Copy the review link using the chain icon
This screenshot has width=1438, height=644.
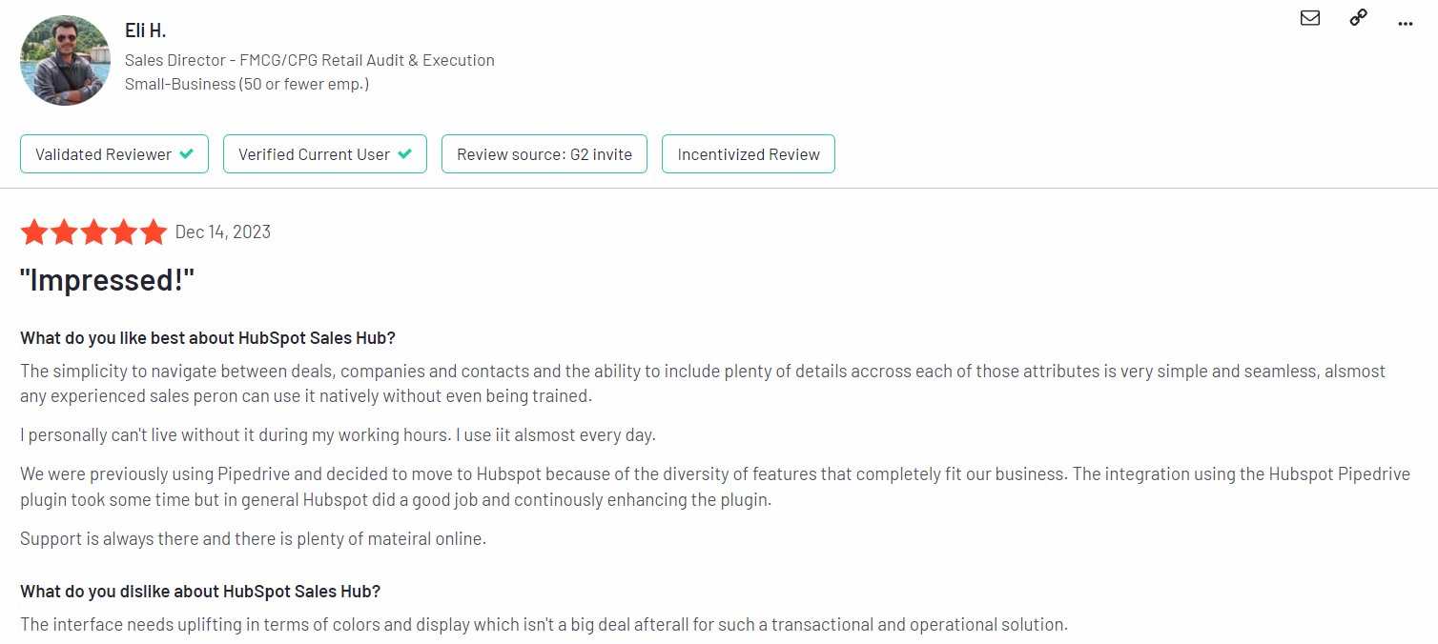1358,17
